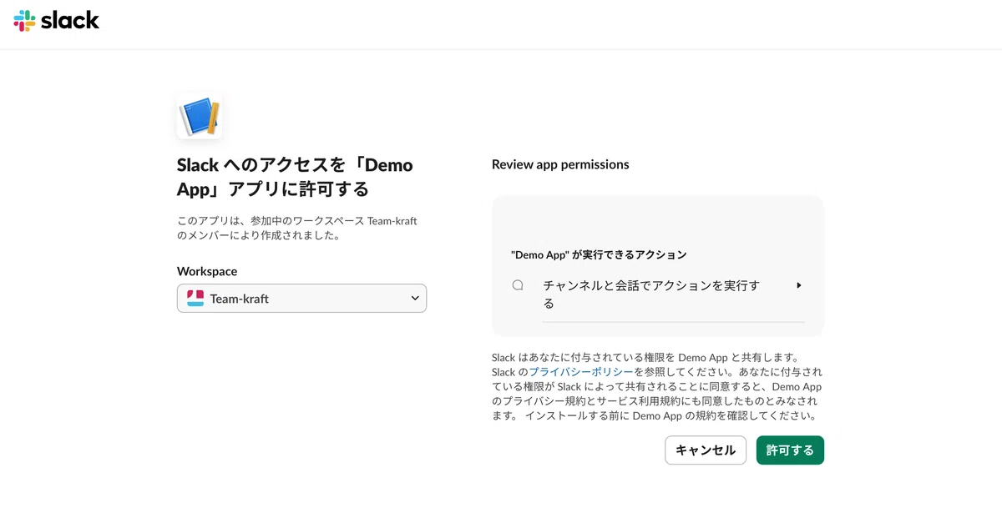This screenshot has height=518, width=1002.
Task: Click the キャンセル button
Action: (706, 450)
